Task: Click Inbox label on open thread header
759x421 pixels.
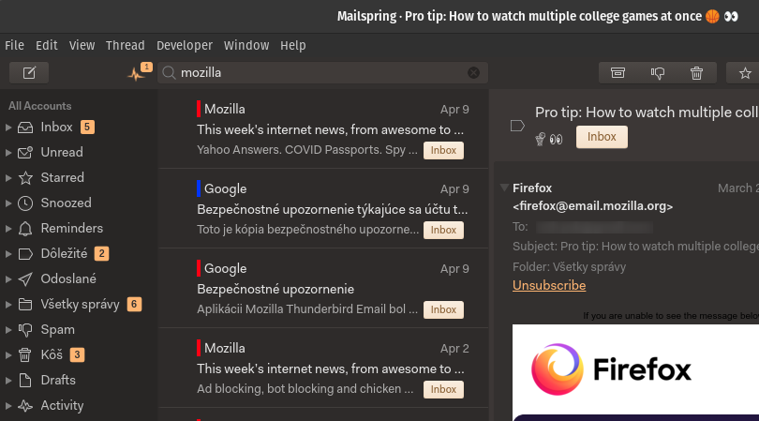Action: [602, 137]
